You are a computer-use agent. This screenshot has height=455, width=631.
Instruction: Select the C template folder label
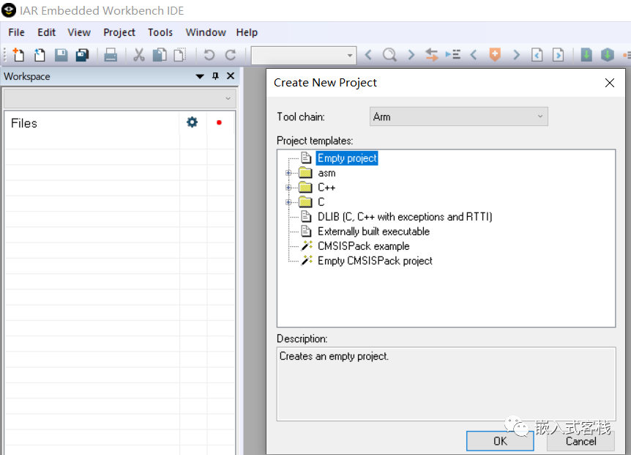(x=321, y=202)
